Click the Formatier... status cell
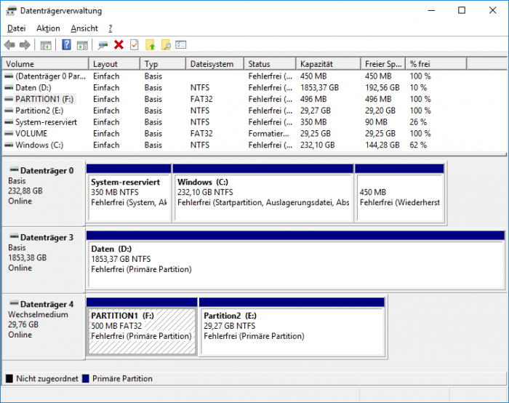Screen dimensions: 509x403 (x=268, y=133)
